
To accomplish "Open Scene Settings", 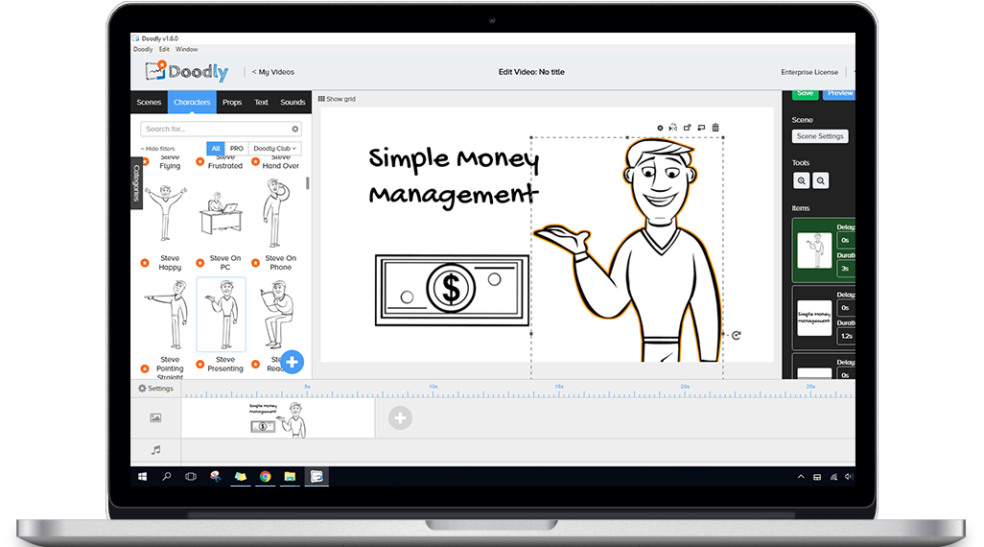I will [820, 136].
